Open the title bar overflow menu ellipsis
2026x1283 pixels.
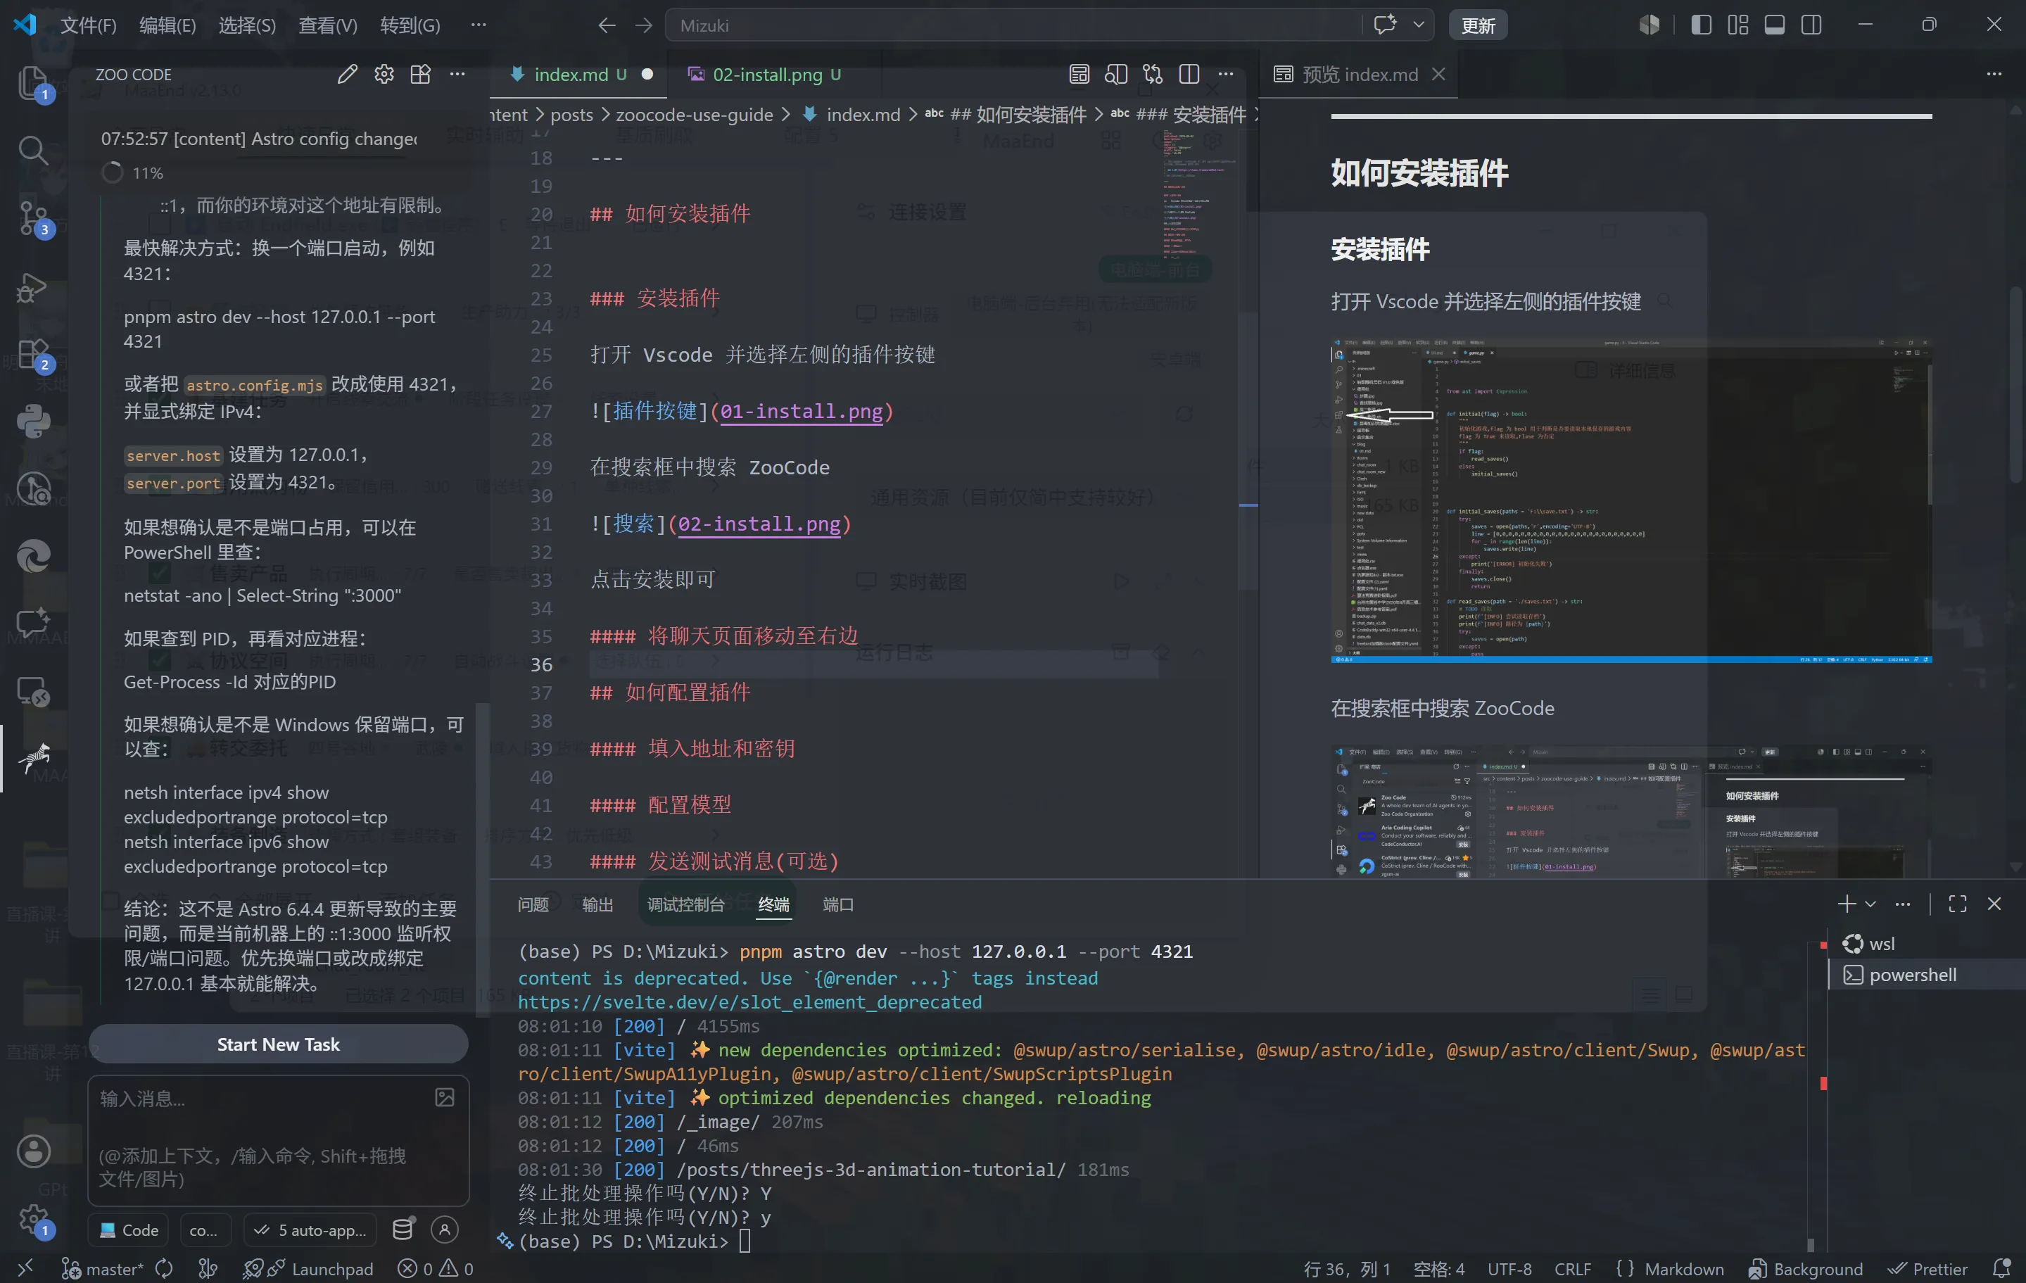coord(479,25)
